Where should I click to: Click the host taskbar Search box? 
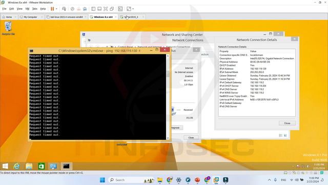click(132, 180)
